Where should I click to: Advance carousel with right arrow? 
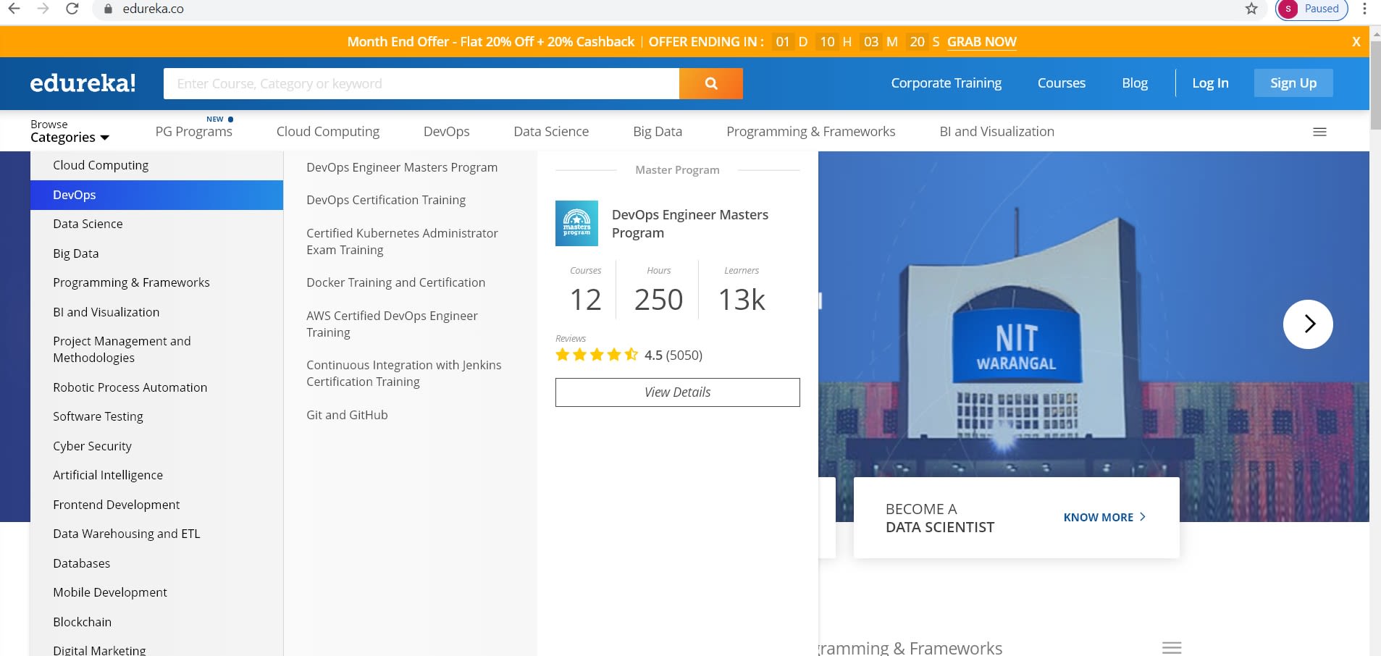point(1308,324)
